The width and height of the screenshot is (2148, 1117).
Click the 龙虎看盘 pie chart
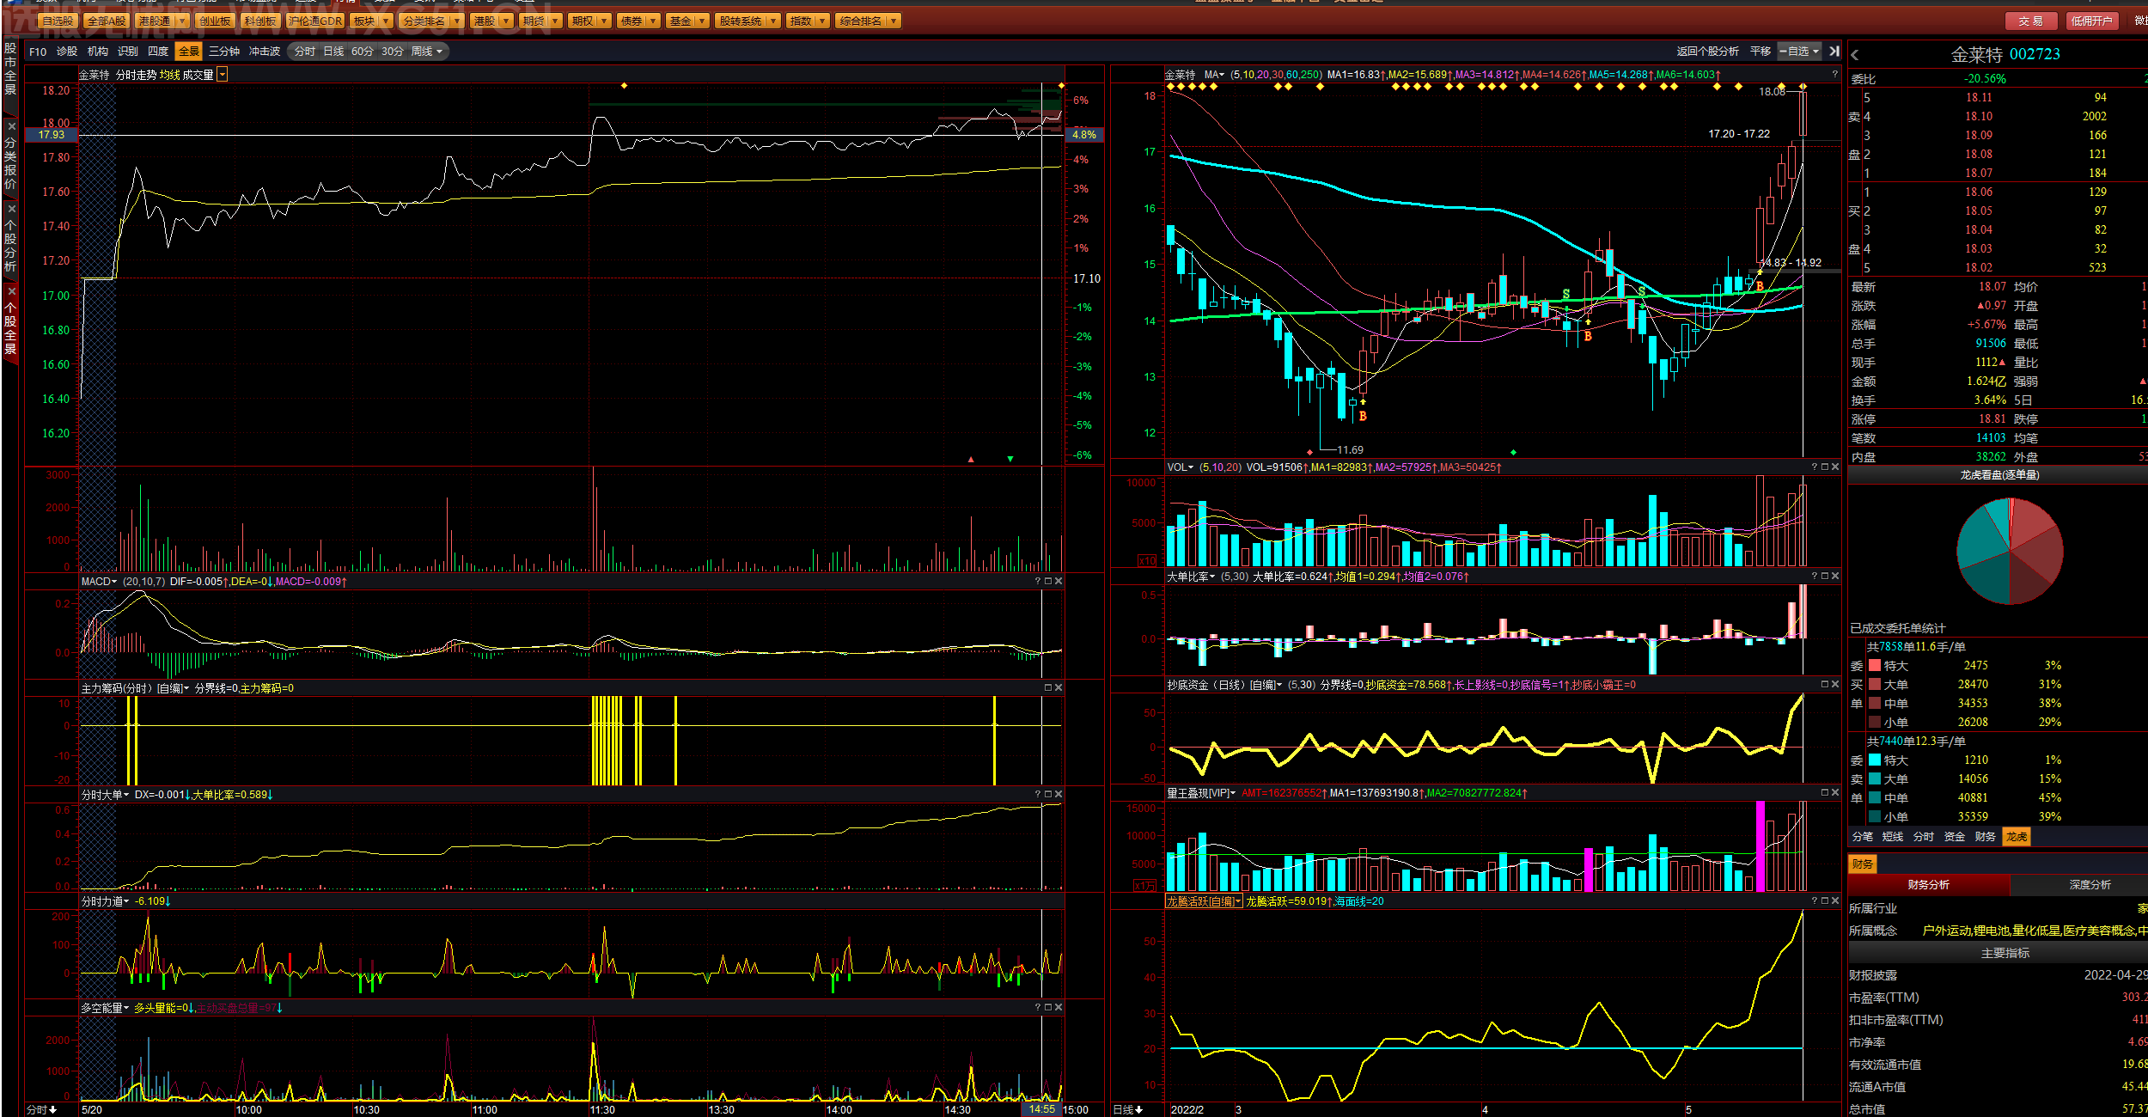click(x=2010, y=551)
